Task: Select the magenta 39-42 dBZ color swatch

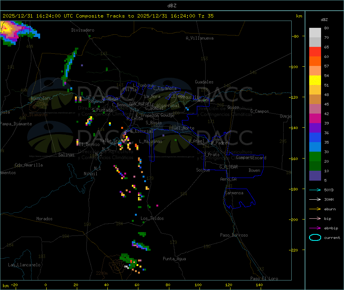Action: pyautogui.click(x=315, y=118)
